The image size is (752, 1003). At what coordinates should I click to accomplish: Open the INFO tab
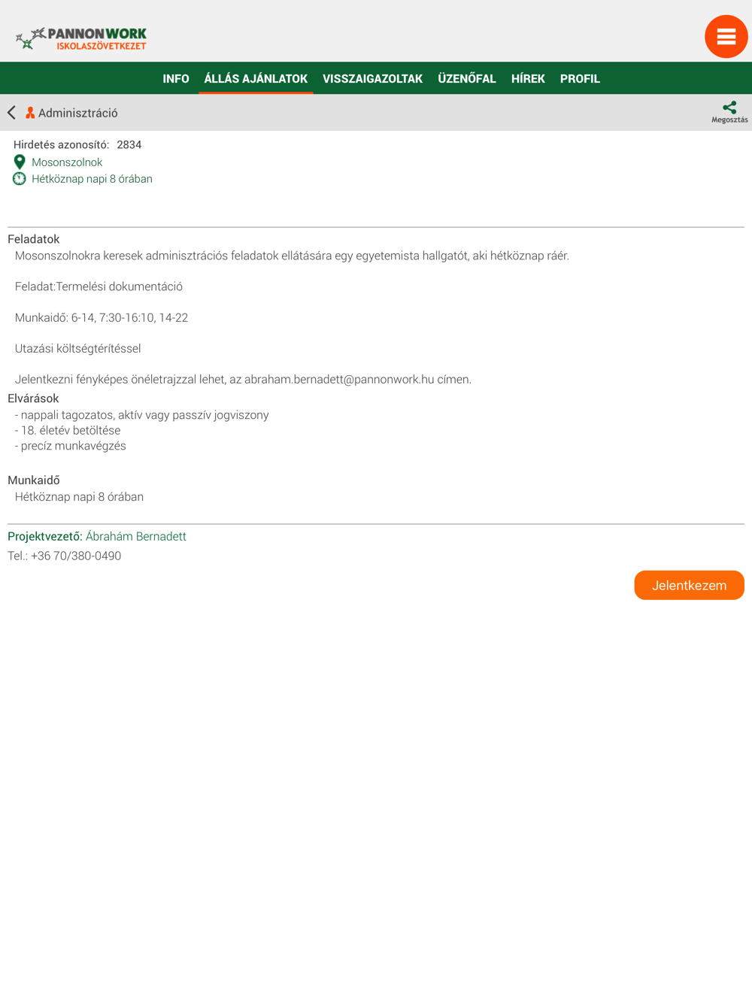pos(176,78)
